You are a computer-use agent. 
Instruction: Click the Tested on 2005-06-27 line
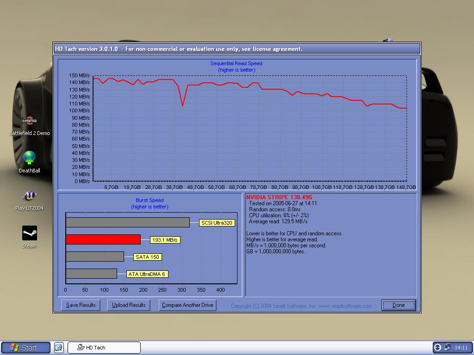(283, 203)
